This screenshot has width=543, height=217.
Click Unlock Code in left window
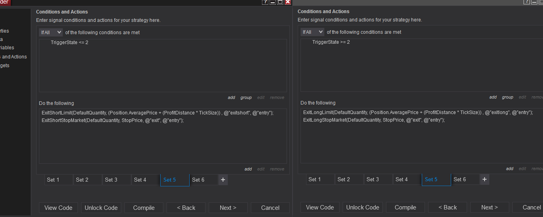(x=101, y=207)
